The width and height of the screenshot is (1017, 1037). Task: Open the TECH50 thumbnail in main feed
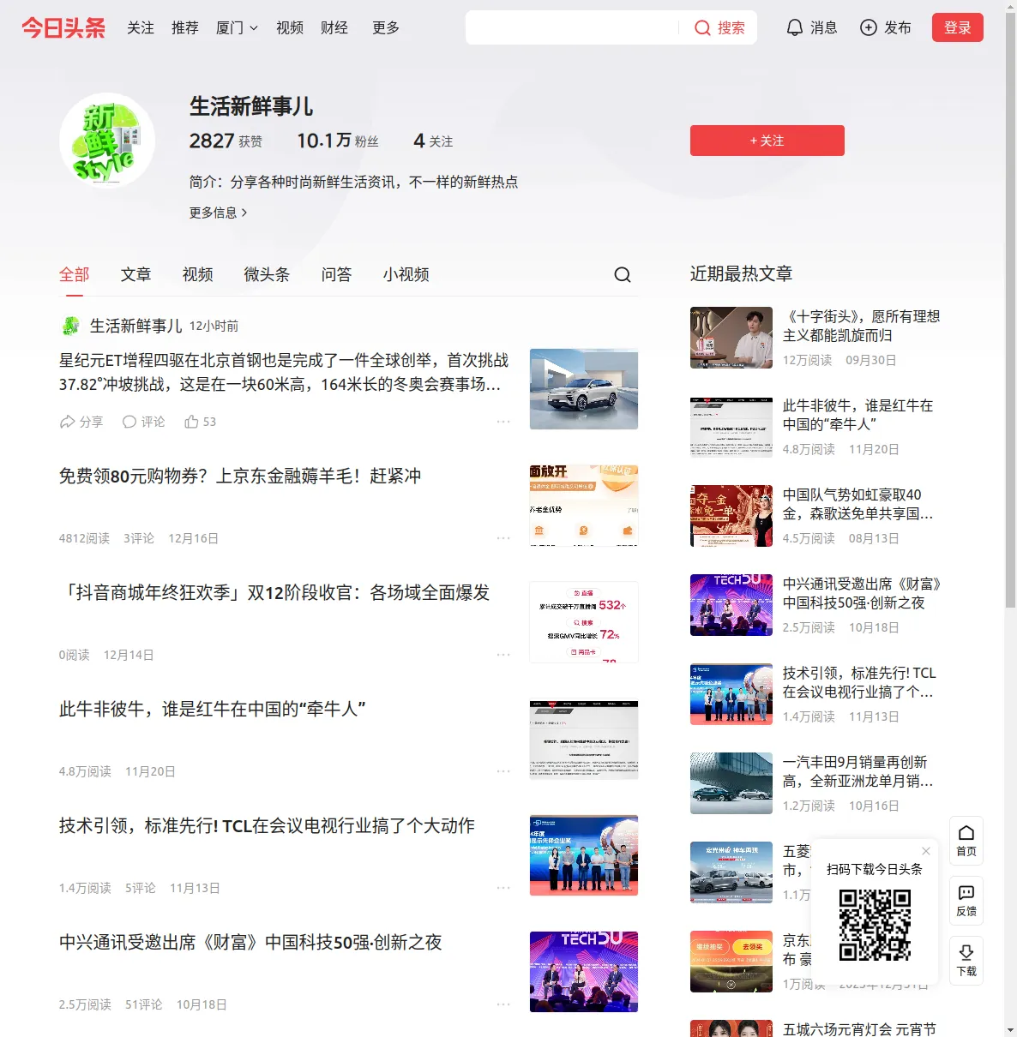pyautogui.click(x=584, y=972)
